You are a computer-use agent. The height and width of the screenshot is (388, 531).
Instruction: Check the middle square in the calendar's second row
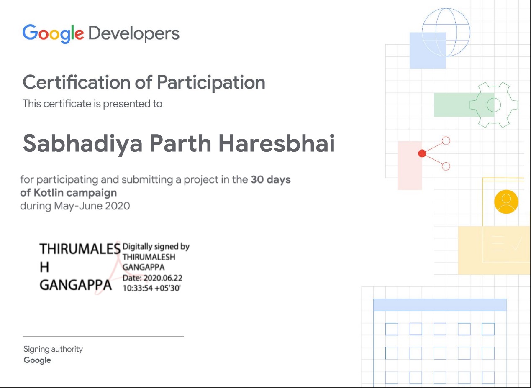tap(439, 353)
